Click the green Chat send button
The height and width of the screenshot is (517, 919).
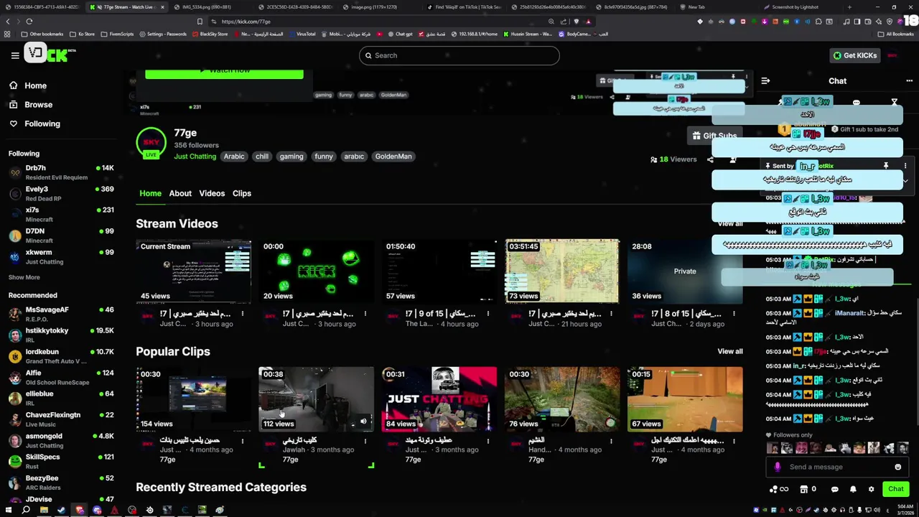[895, 489]
